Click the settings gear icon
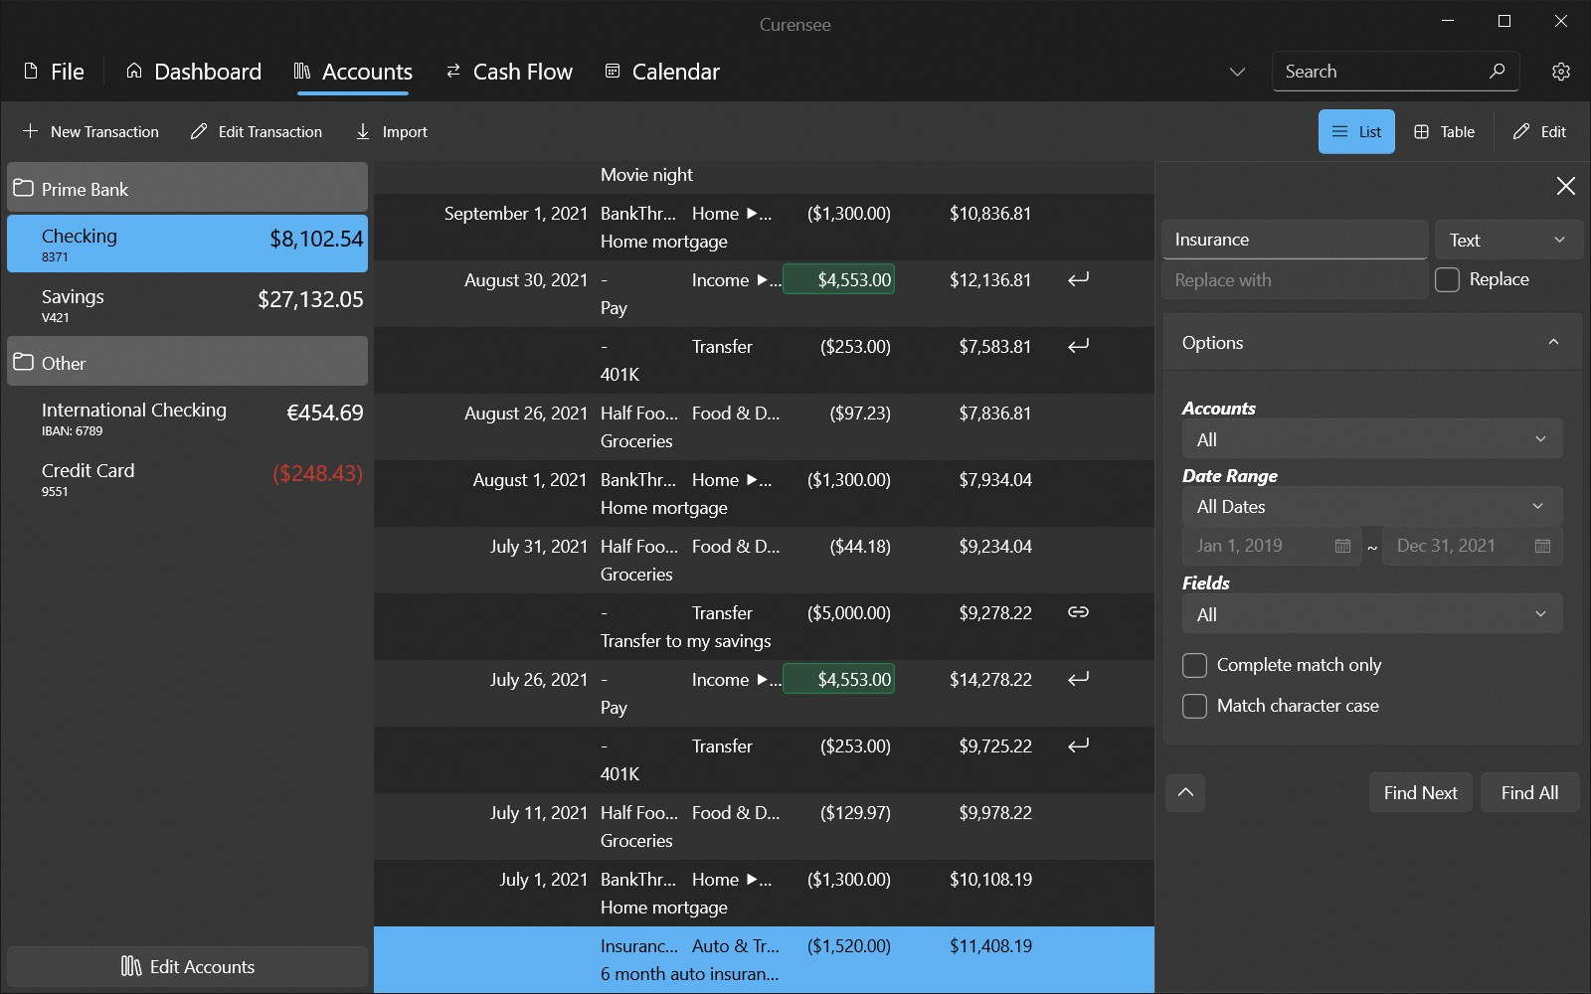The height and width of the screenshot is (994, 1591). [1560, 72]
